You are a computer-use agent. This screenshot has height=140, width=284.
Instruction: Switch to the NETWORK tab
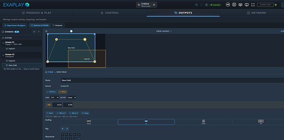[x=256, y=13]
